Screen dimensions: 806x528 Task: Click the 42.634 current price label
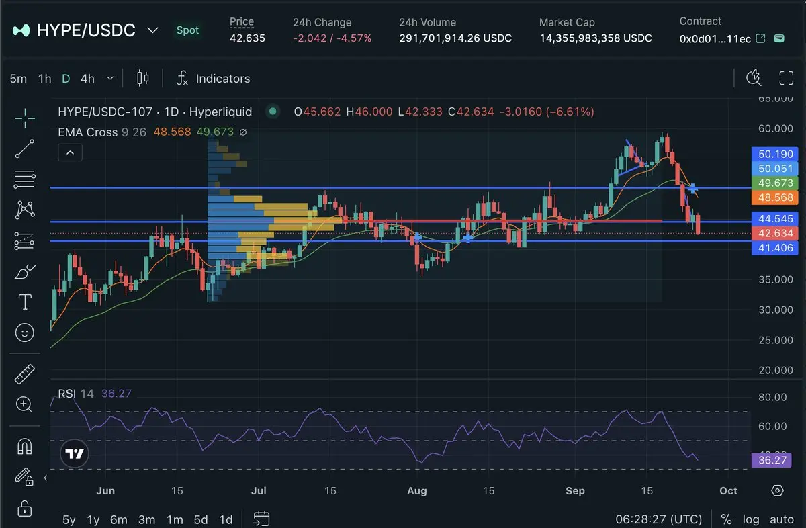[775, 233]
